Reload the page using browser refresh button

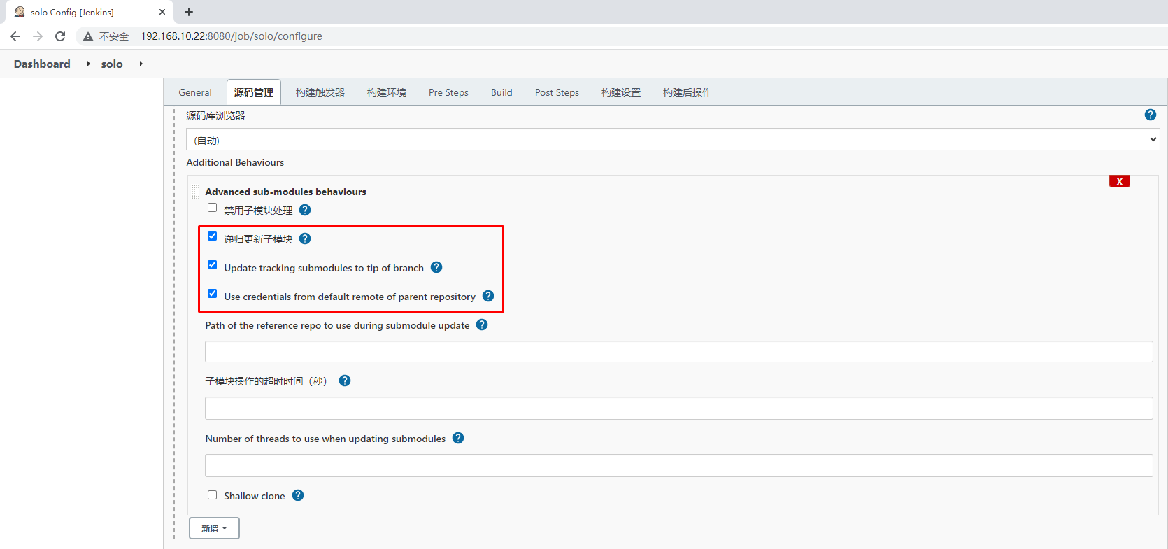point(60,36)
